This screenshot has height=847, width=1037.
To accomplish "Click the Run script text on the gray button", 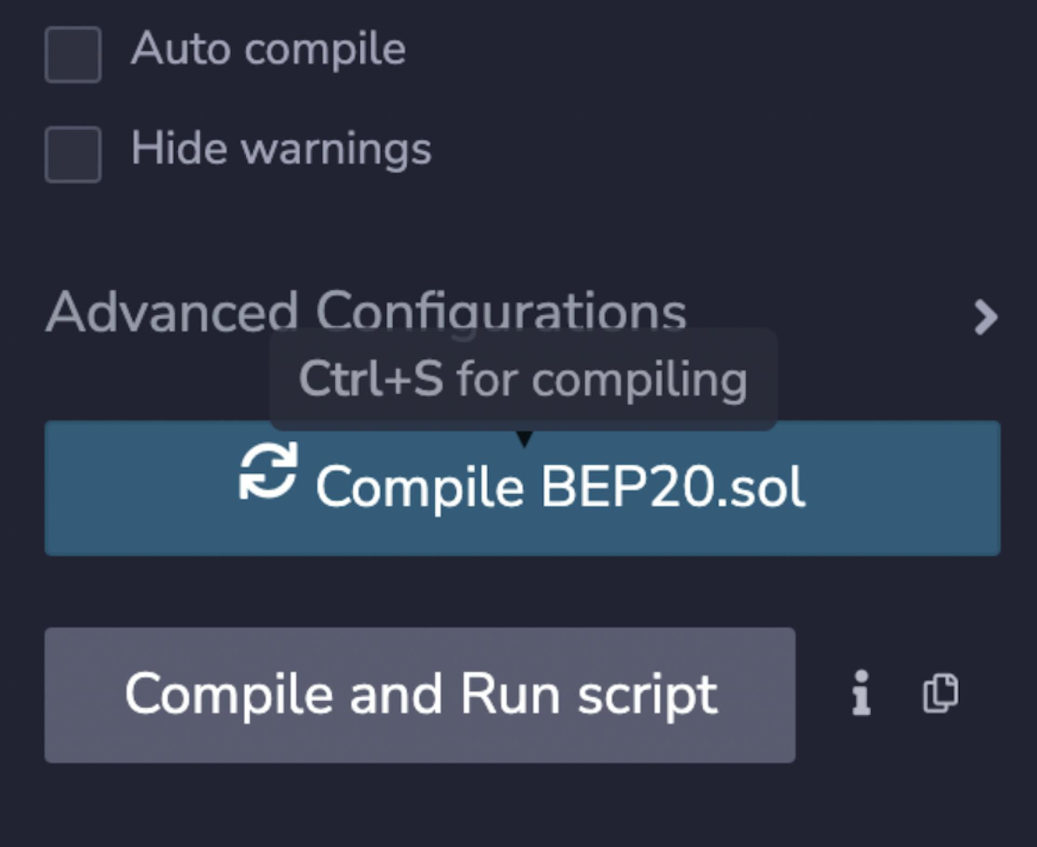I will coord(589,695).
